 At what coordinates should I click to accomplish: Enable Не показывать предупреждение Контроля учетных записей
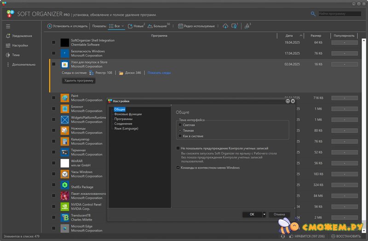[178, 149]
